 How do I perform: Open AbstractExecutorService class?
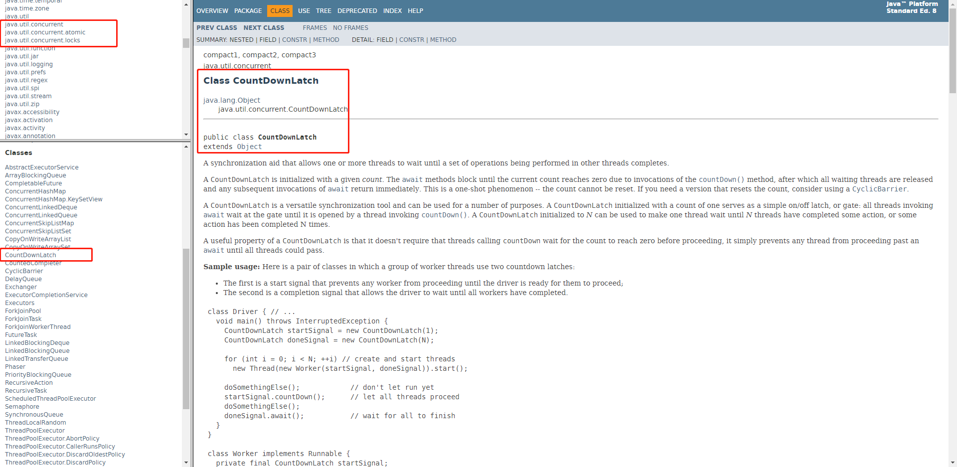42,167
